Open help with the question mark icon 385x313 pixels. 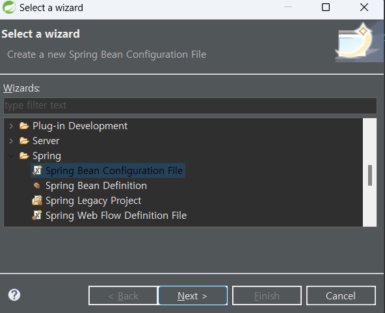pyautogui.click(x=14, y=295)
